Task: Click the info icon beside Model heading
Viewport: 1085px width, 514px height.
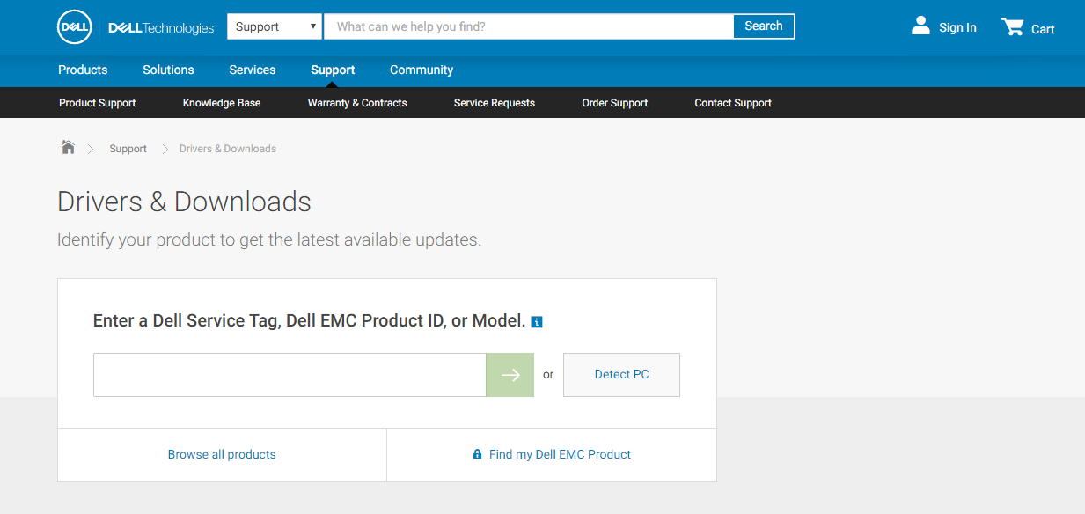Action: point(537,322)
